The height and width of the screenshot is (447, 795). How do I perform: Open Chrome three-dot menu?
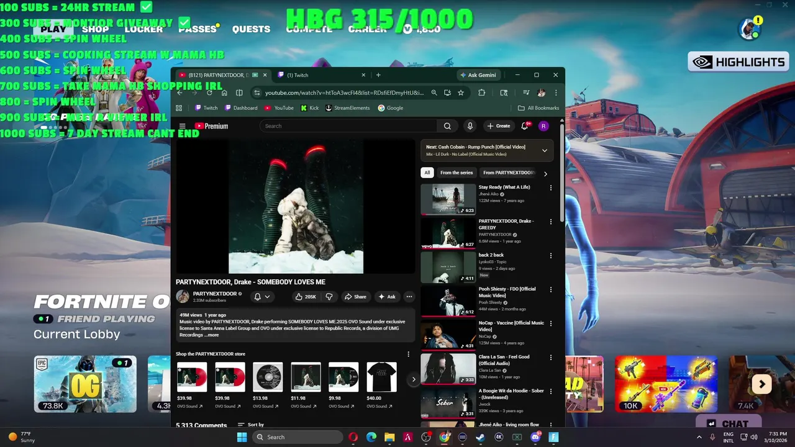tap(556, 93)
